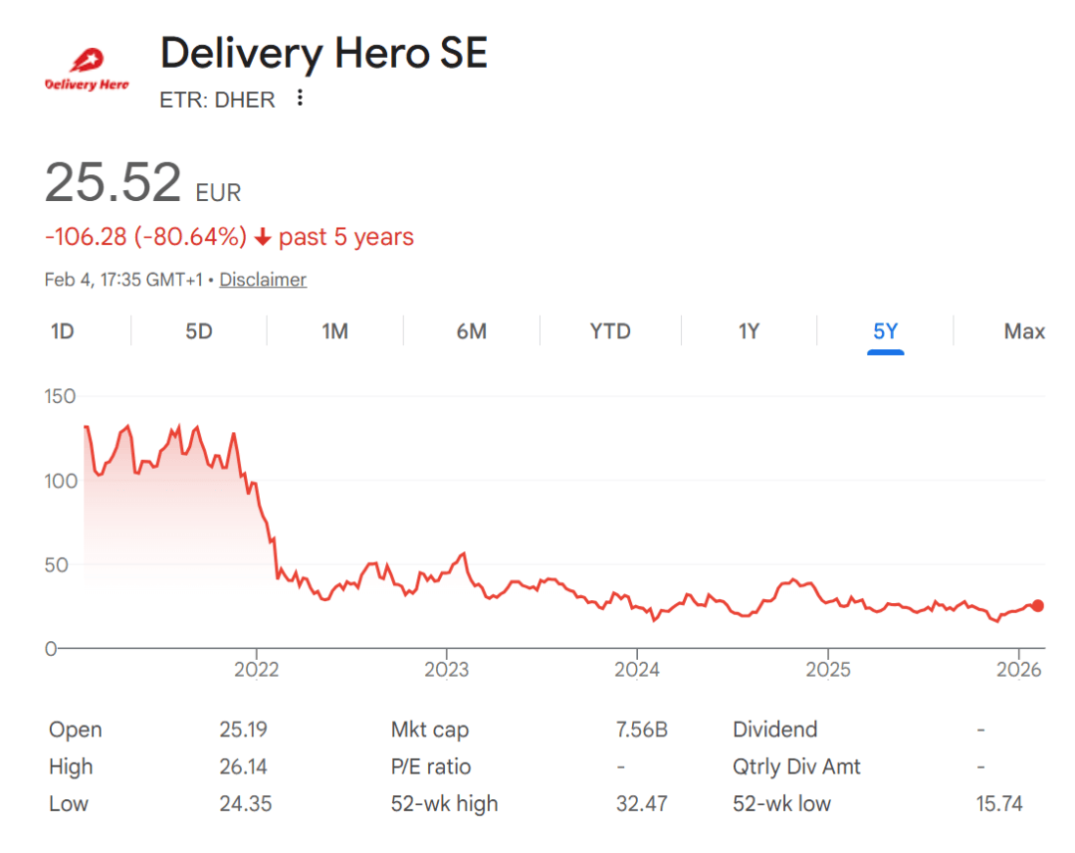The image size is (1075, 853).
Task: Switch to the Max chart range
Action: tap(1024, 331)
